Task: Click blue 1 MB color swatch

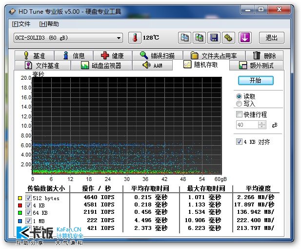Action: pos(20,221)
